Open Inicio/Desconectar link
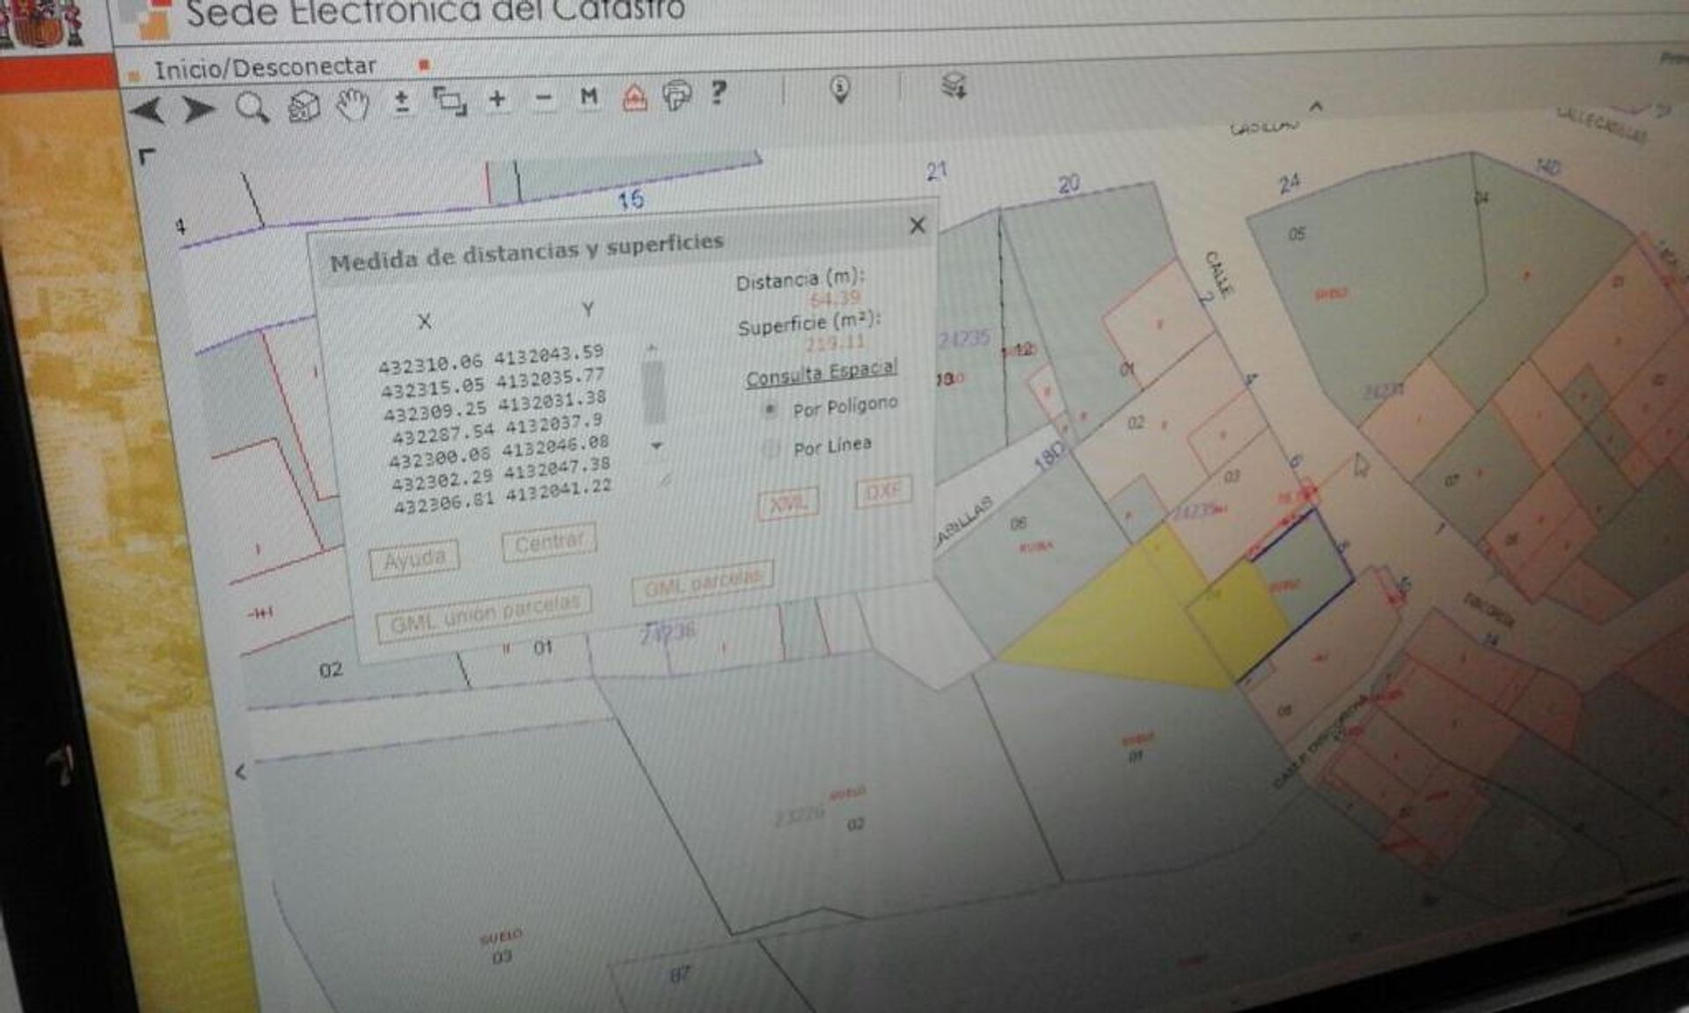 pyautogui.click(x=265, y=69)
